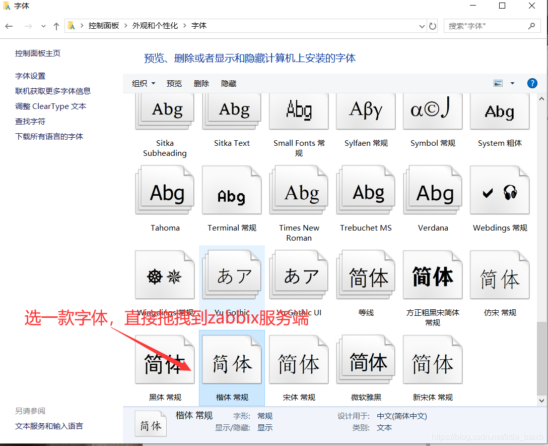Image resolution: width=548 pixels, height=446 pixels.
Task: Open Help via the question mark icon
Action: point(532,83)
